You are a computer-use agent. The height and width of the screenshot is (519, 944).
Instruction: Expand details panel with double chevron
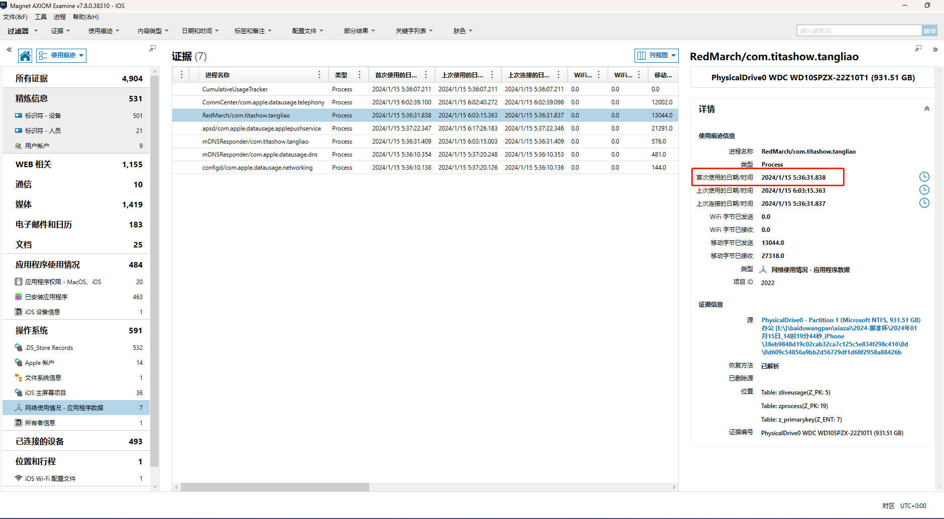[935, 50]
